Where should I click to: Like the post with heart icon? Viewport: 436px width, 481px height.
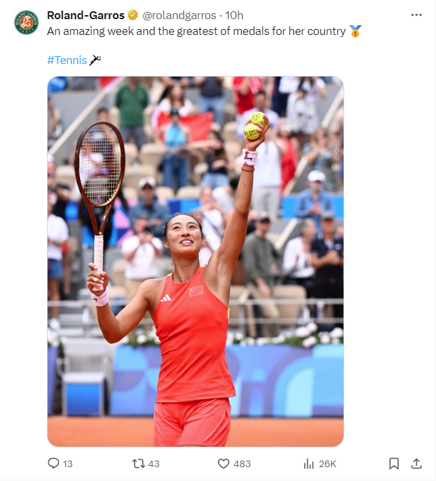click(223, 463)
